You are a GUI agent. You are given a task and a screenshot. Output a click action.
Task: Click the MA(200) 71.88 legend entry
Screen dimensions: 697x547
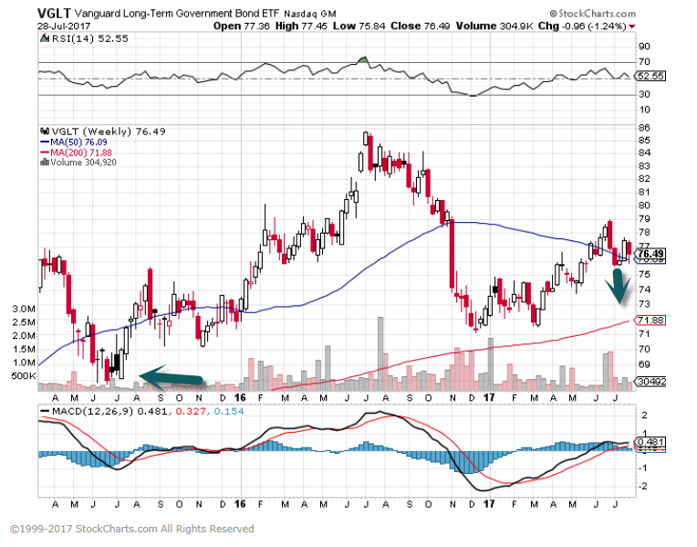click(x=81, y=153)
